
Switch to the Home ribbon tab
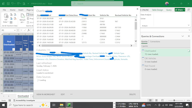[13, 10]
